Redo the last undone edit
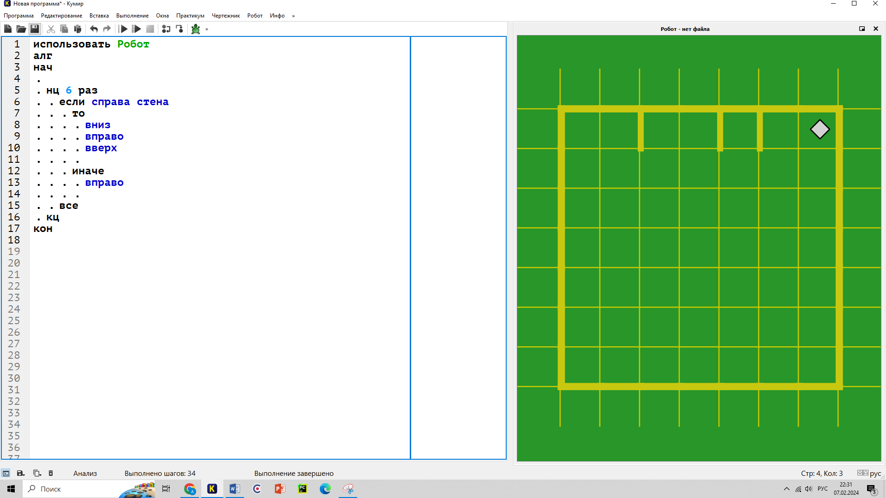 [107, 29]
